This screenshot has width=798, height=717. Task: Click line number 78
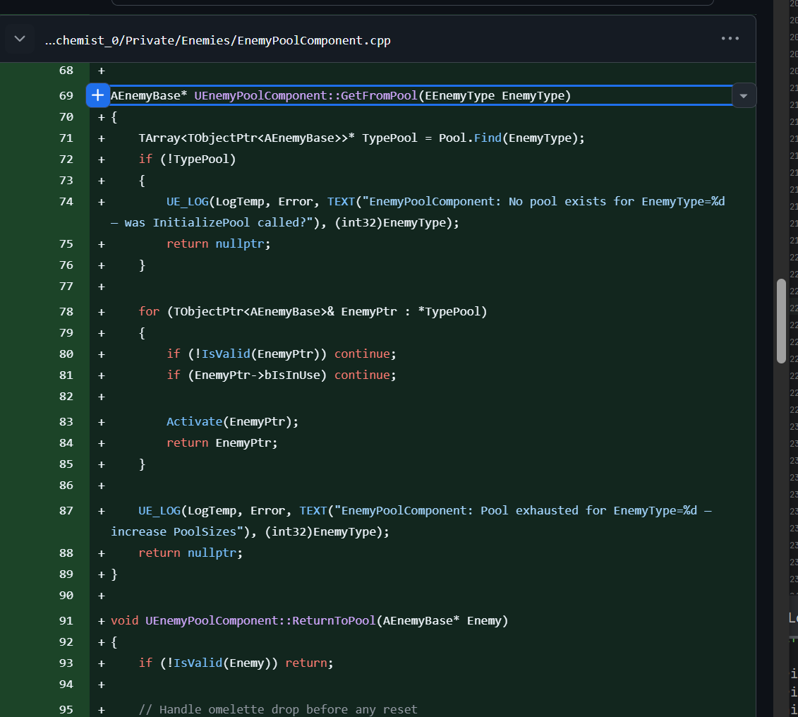tap(66, 311)
